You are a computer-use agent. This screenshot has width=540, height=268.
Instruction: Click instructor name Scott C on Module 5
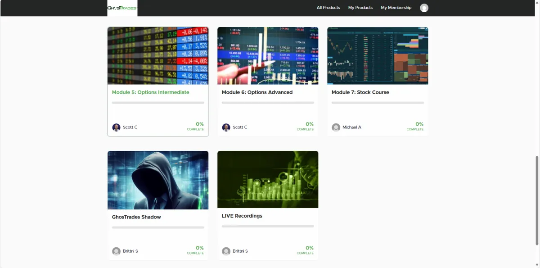tap(130, 127)
